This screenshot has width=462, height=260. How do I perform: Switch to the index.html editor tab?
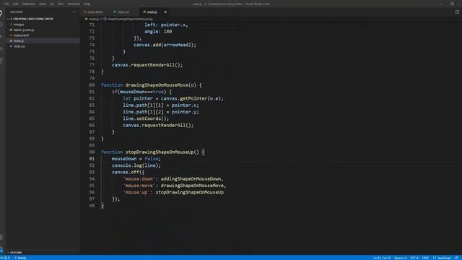coord(95,12)
